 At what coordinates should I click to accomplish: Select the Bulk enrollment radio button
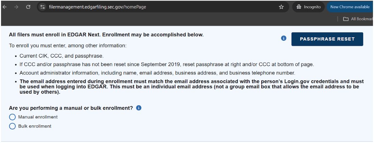coord(13,126)
